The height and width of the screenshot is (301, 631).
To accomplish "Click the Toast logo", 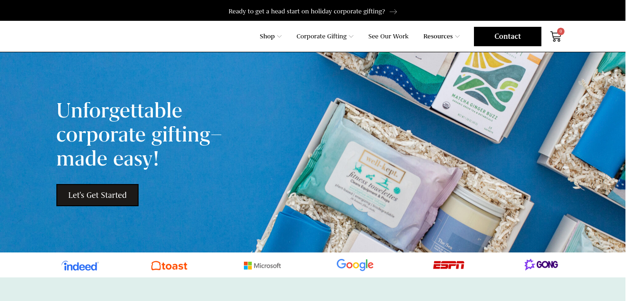I will 170,265.
